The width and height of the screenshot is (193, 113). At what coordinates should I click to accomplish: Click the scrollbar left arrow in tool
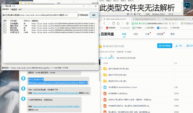tap(4, 64)
